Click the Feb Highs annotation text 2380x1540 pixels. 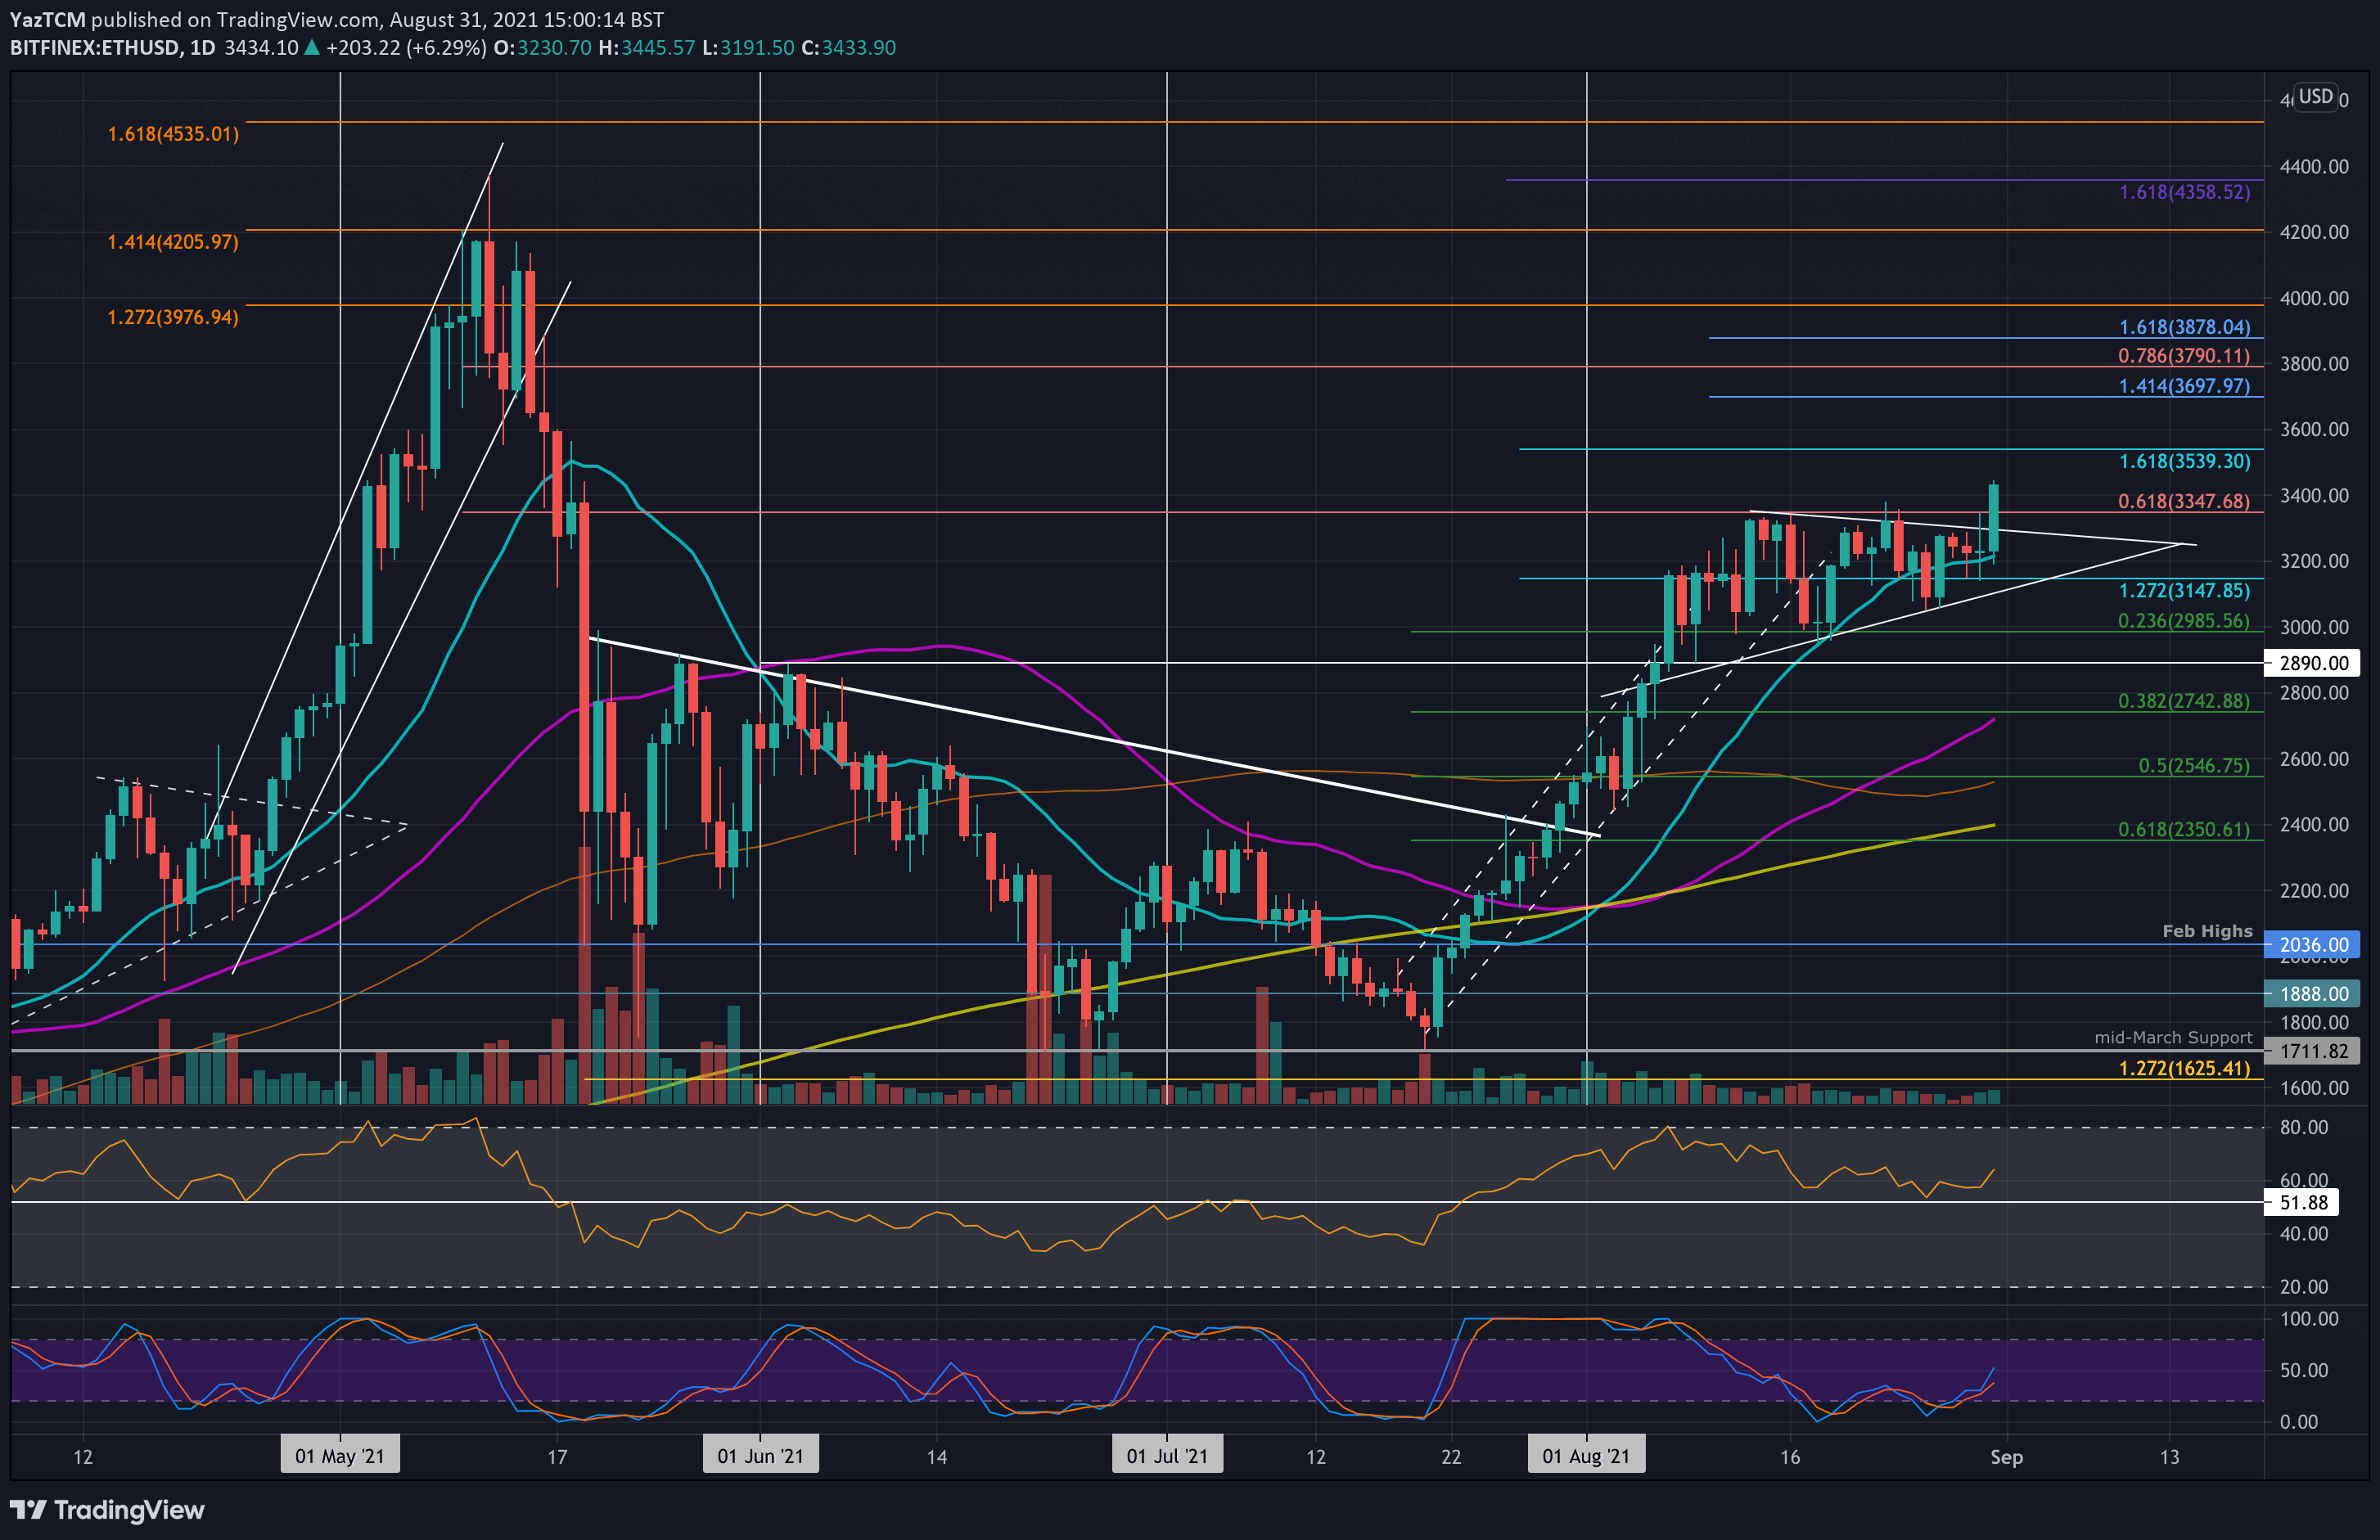(2207, 931)
